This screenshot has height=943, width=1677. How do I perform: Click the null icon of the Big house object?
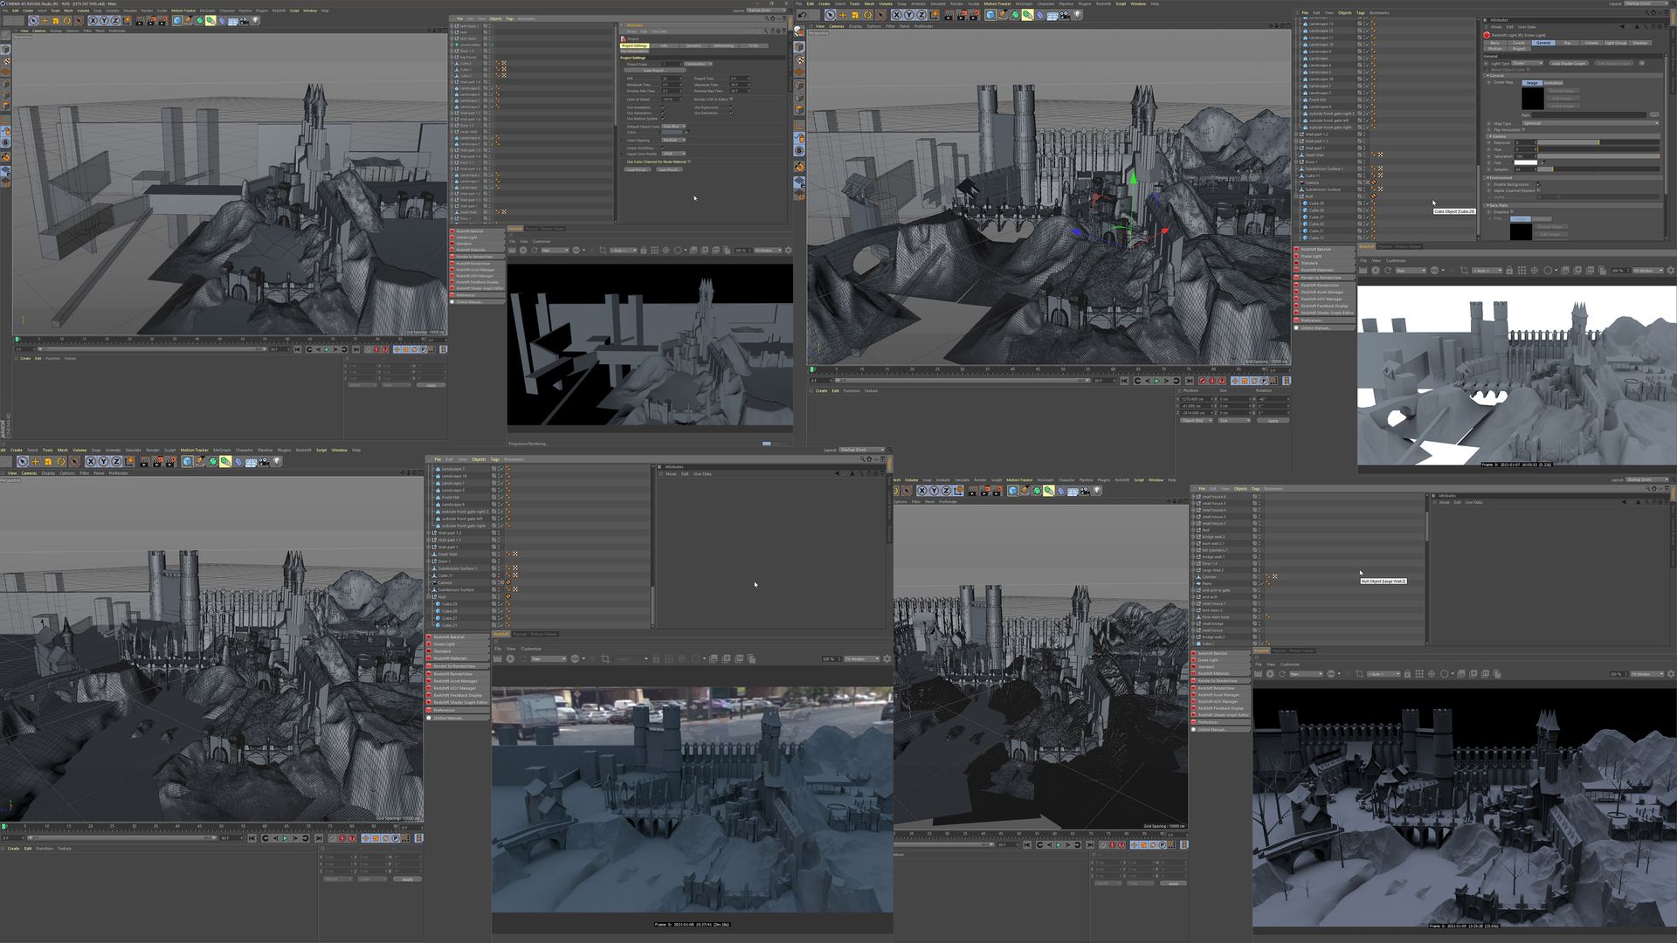[457, 58]
